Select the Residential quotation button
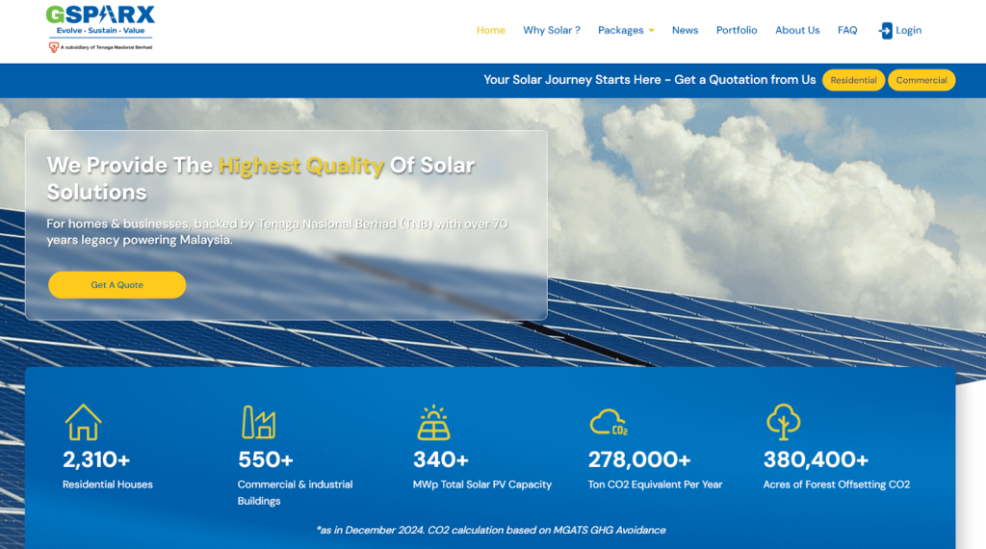 coord(853,80)
